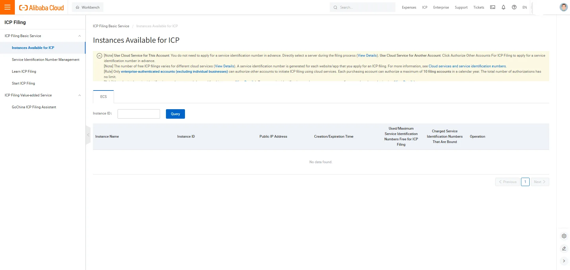Collapse the note banner with circle arrow

coord(99,56)
